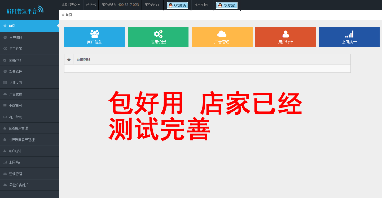Expand the welcome user dropdown in top bar
The width and height of the screenshot is (382, 198).
click(x=71, y=5)
